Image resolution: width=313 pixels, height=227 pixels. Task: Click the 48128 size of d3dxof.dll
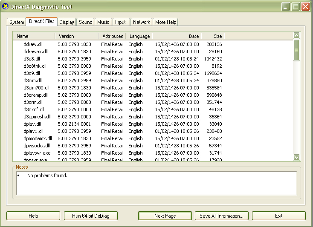[x=215, y=109]
